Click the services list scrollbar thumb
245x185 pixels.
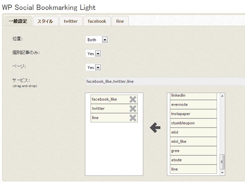click(x=222, y=162)
